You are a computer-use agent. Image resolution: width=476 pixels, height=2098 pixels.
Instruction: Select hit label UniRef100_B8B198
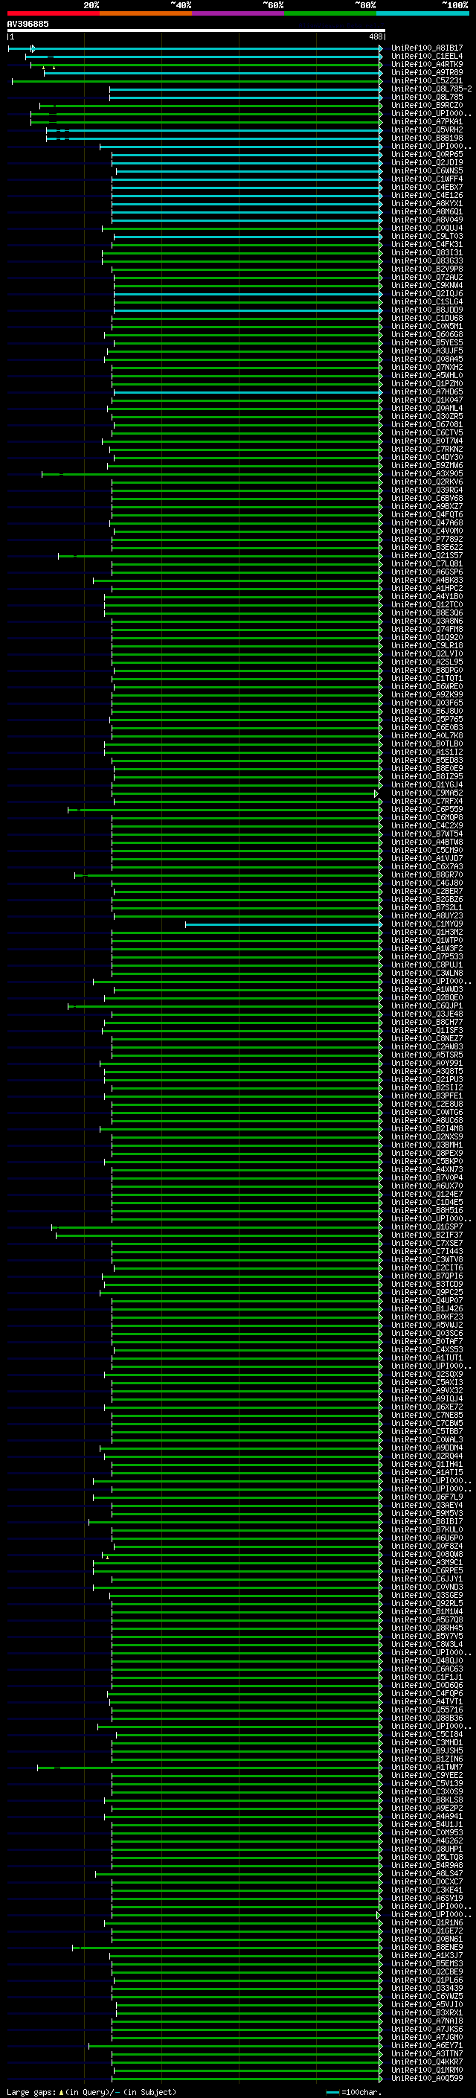426,138
